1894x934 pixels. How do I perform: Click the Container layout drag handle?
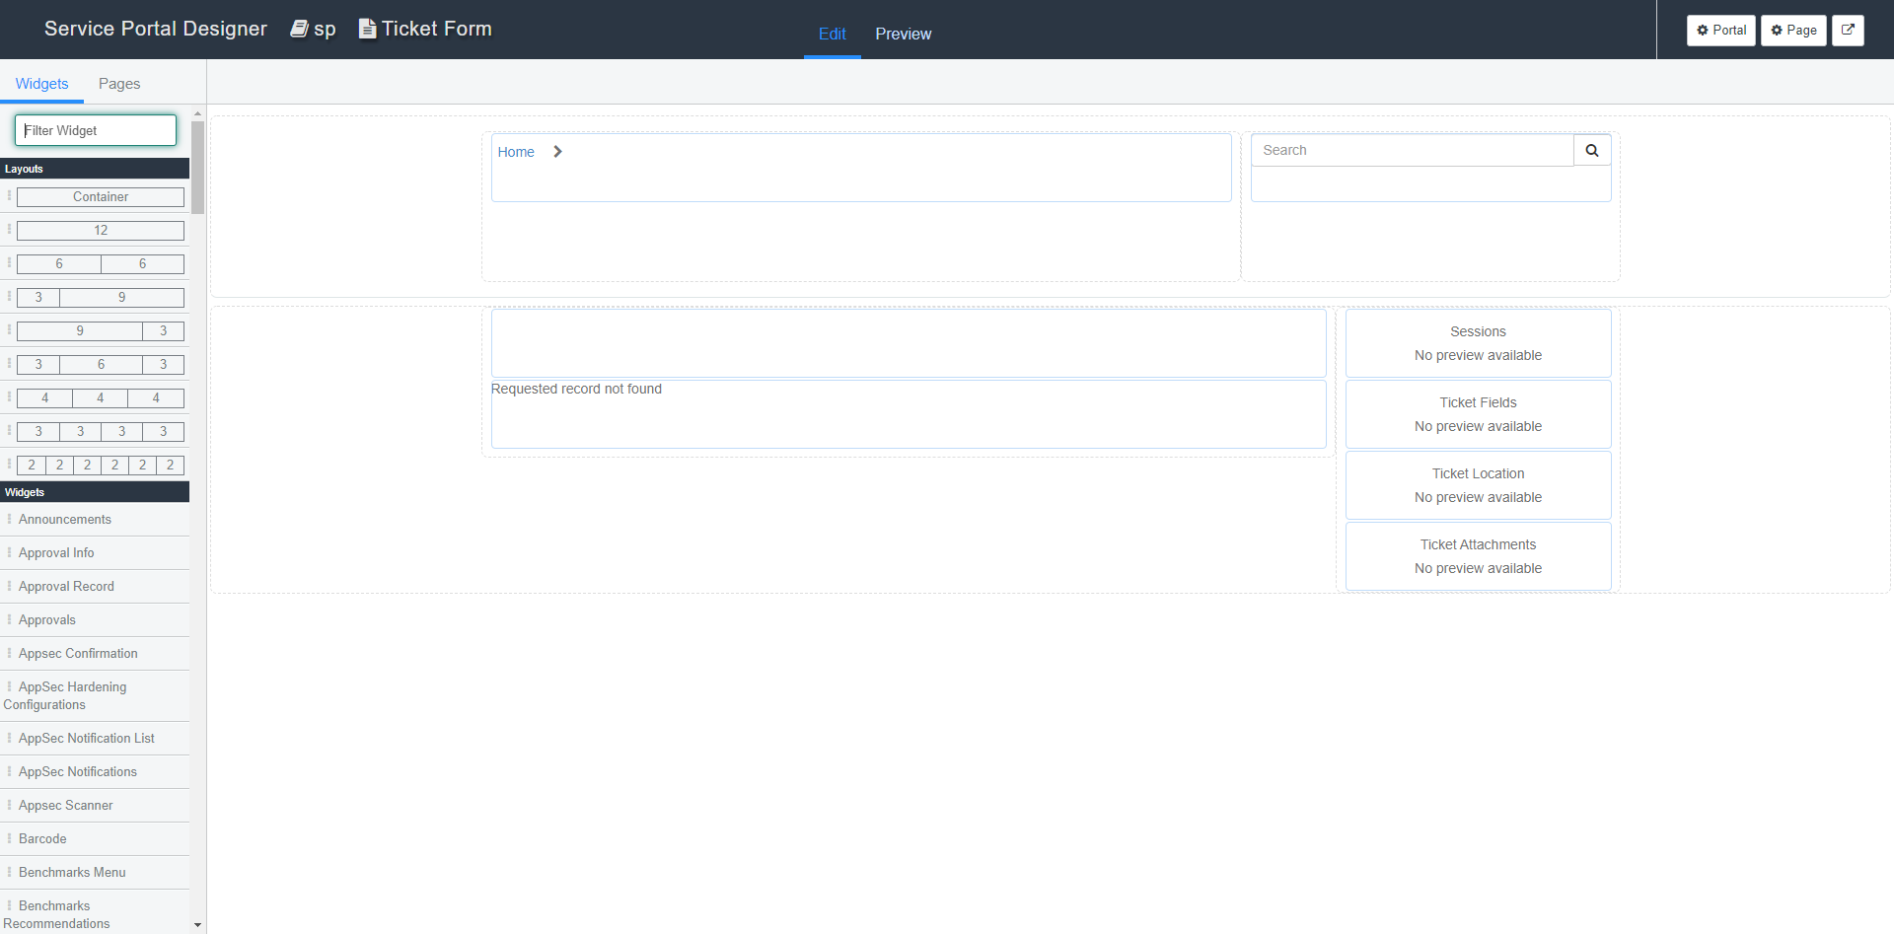10,196
